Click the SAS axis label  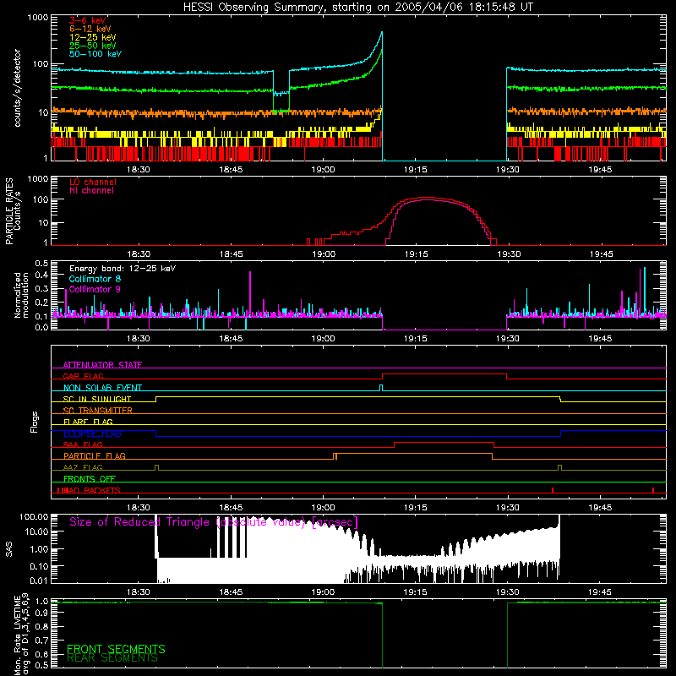[9, 549]
